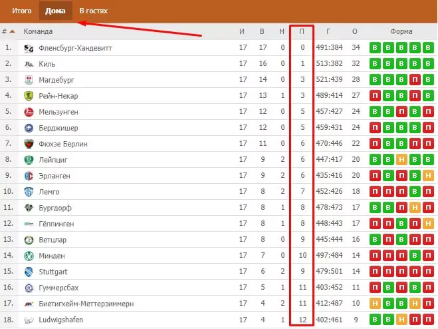Open the Лейпциг team link

pos(53,160)
